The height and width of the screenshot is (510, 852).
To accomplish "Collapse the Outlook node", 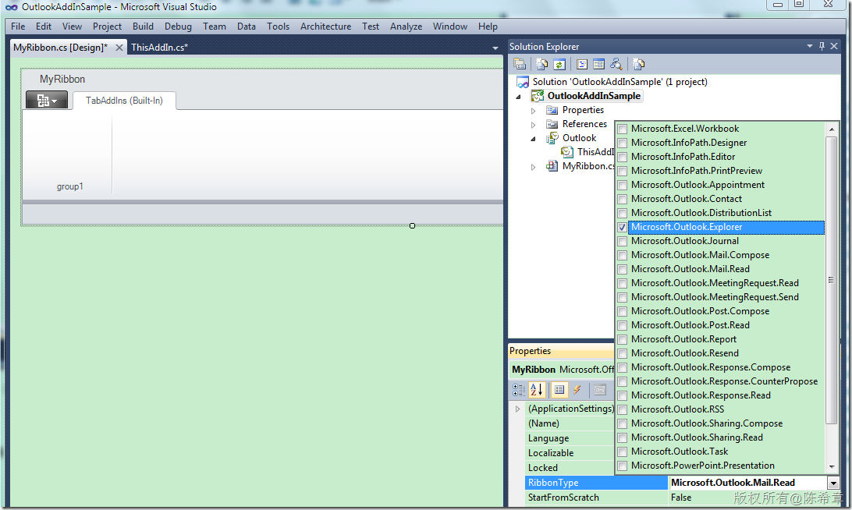I will [x=533, y=139].
